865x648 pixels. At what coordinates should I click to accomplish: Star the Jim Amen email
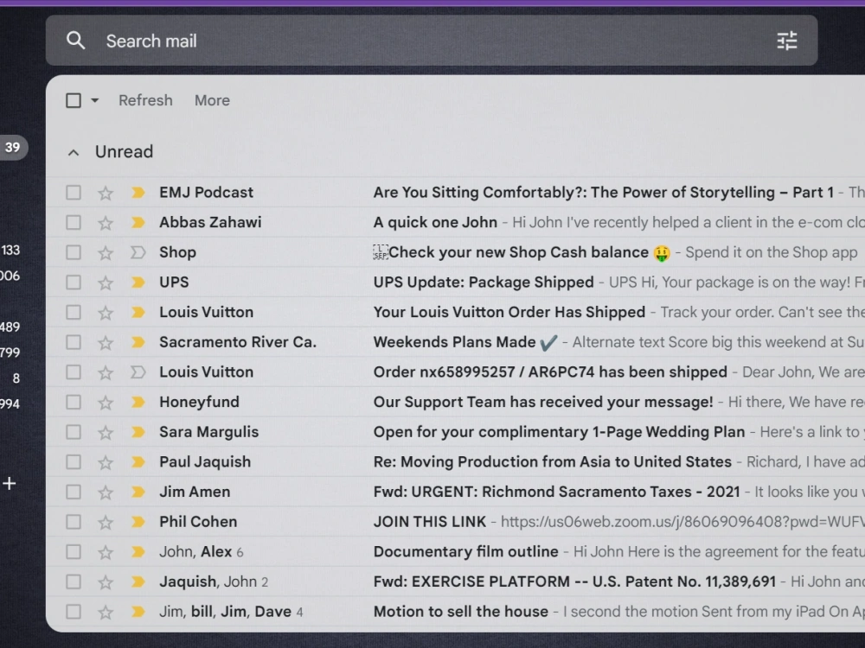pos(106,492)
